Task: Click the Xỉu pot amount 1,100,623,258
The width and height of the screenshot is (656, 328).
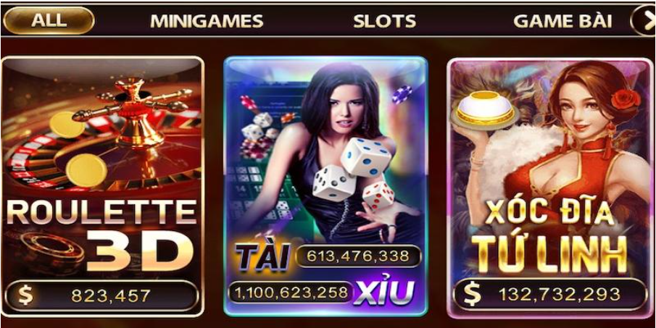Action: pos(291,292)
